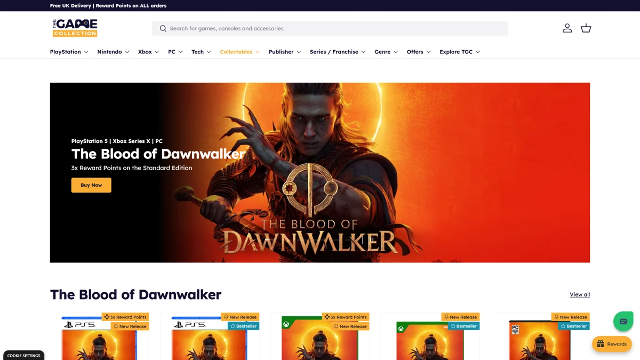Click the Buy Now button

coord(91,185)
